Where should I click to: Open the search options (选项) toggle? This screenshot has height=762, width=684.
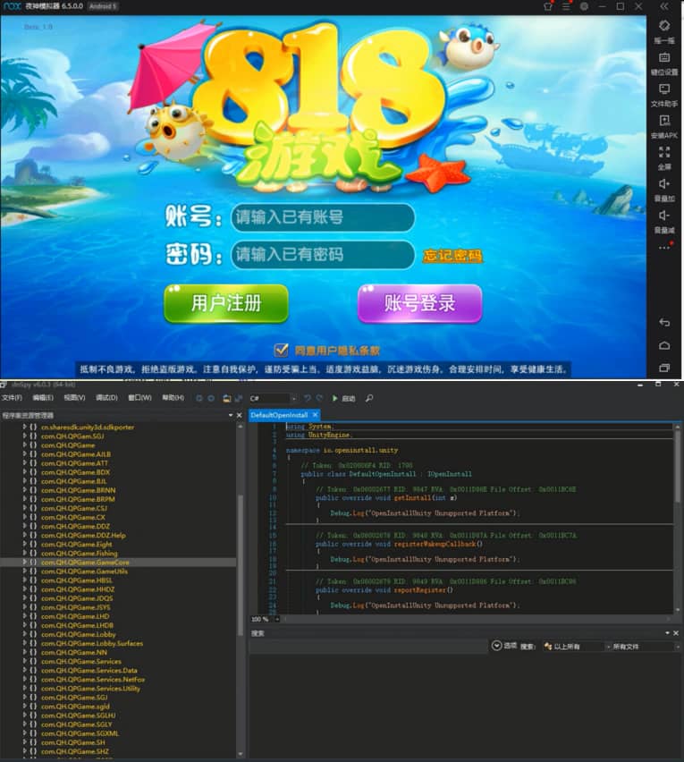click(x=503, y=646)
